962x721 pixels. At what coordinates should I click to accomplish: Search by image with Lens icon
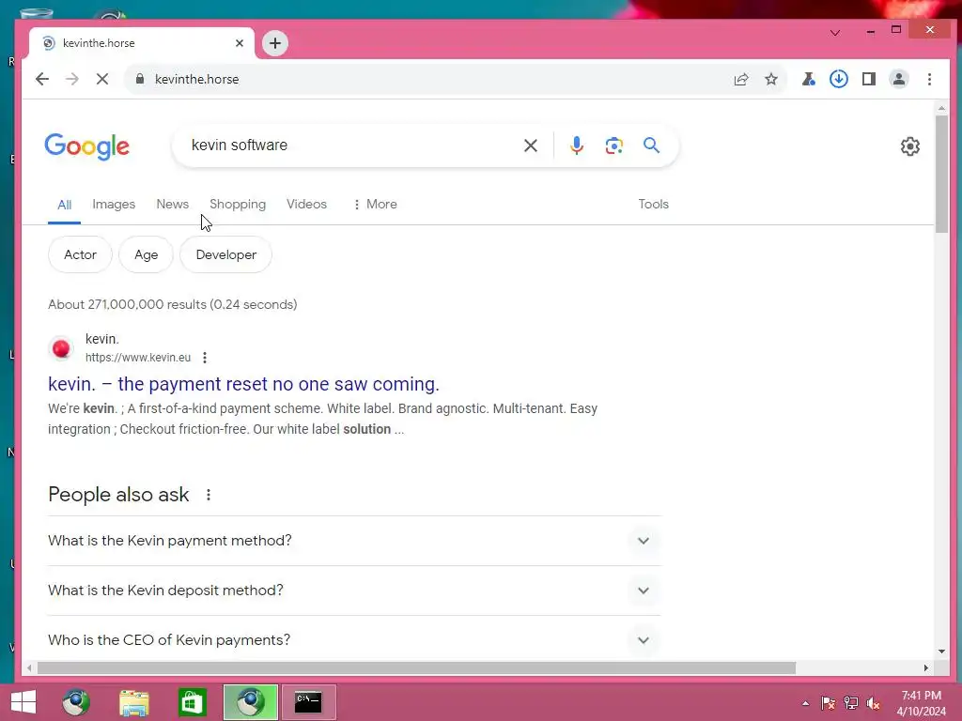[x=614, y=146]
